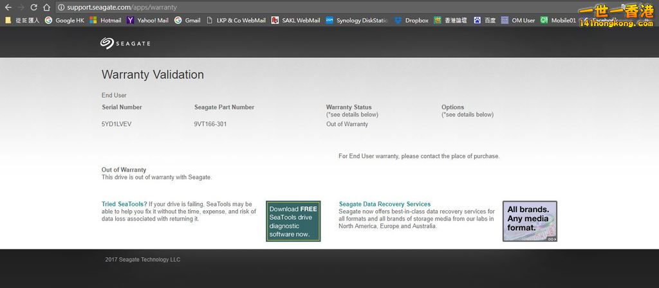The height and width of the screenshot is (288, 659).
Task: Open Yahoo! Mail bookmark
Action: click(147, 20)
